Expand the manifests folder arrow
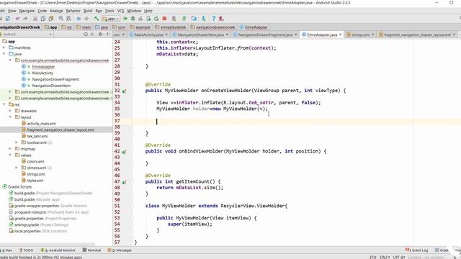The image size is (461, 259). pyautogui.click(x=4, y=47)
